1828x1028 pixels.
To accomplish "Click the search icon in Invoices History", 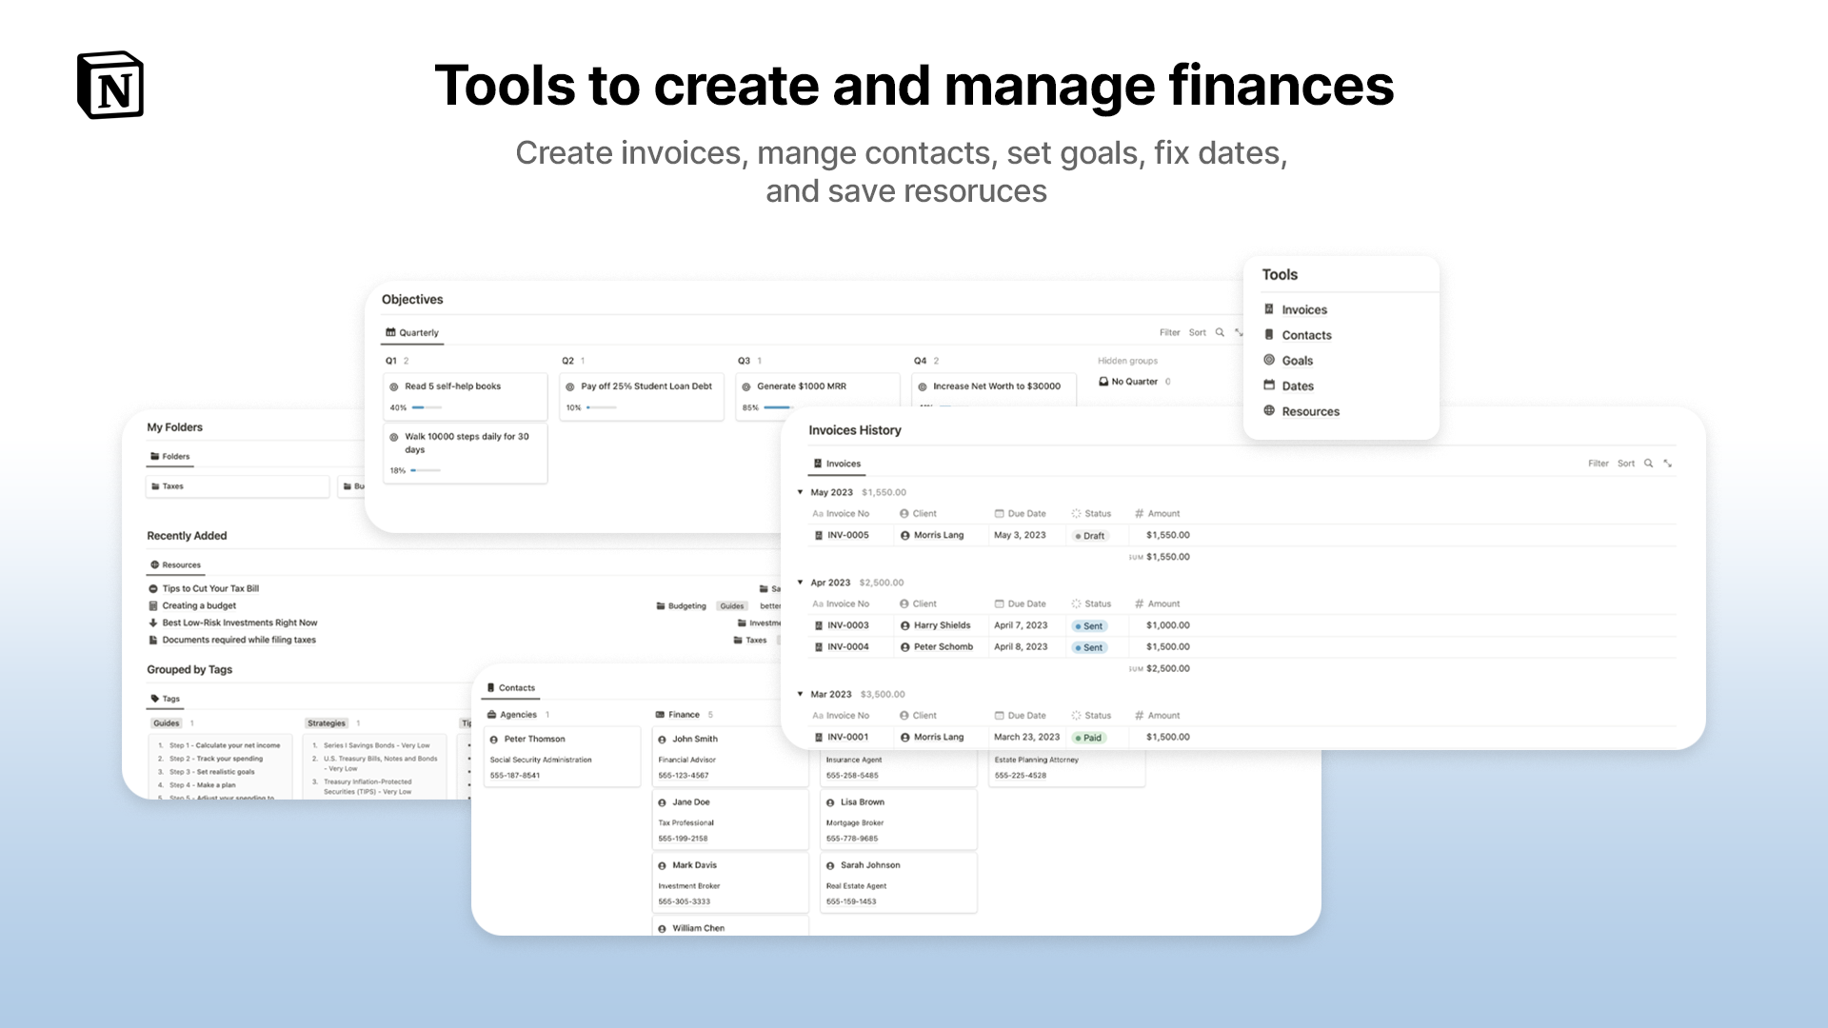I will tap(1648, 464).
